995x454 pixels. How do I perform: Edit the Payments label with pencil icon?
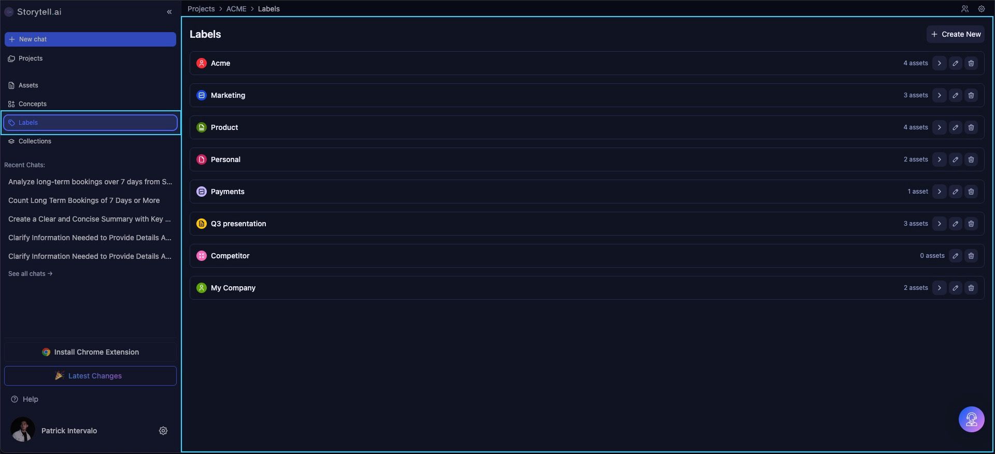coord(955,192)
